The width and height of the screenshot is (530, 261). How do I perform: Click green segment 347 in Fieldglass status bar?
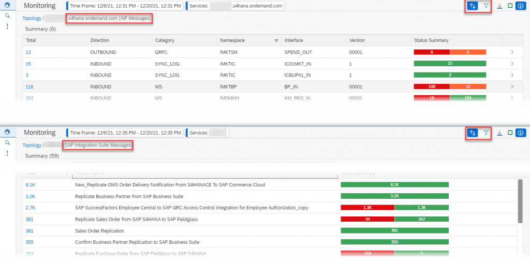421,220
